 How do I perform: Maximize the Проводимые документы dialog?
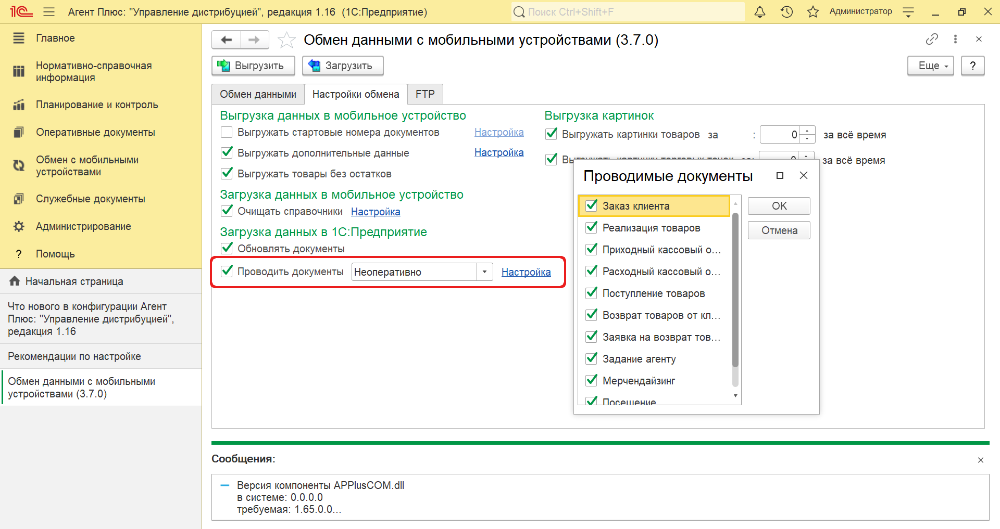[x=780, y=176]
